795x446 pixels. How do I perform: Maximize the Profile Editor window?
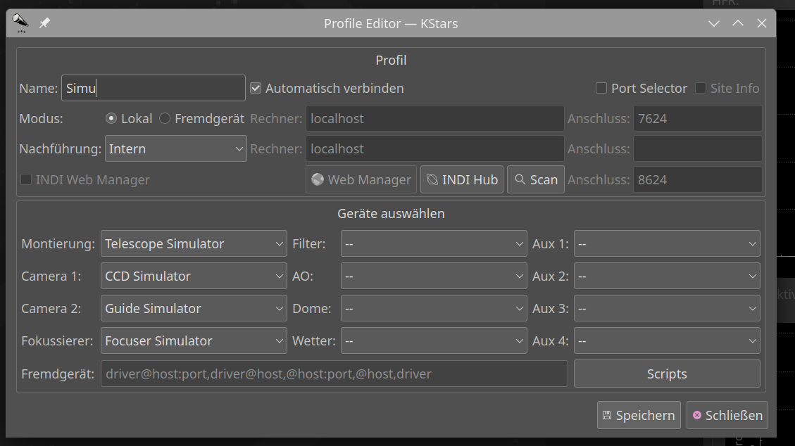click(x=738, y=23)
